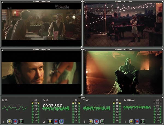Play logger channel 2 TV HD
The width and height of the screenshot is (164, 125).
coord(62,121)
